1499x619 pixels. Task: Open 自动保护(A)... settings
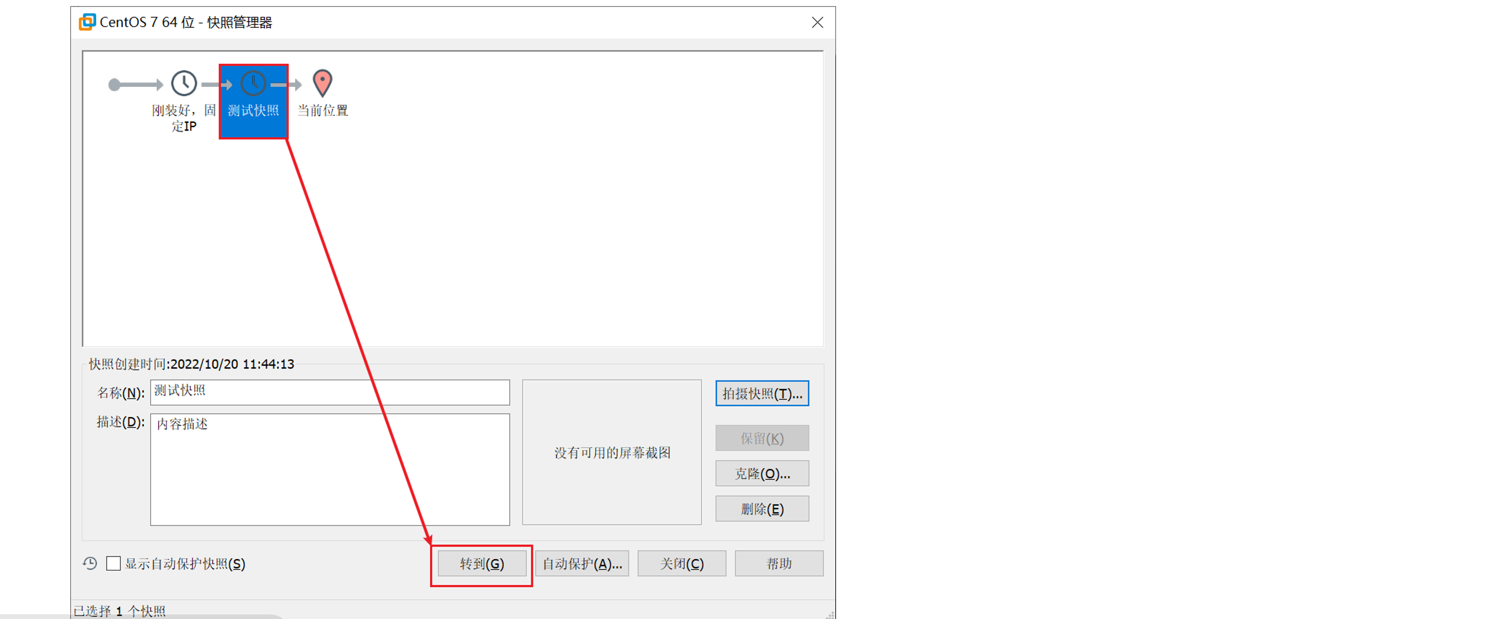[582, 563]
